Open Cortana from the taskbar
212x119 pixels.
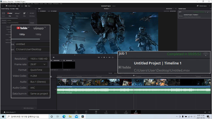(x=52, y=117)
